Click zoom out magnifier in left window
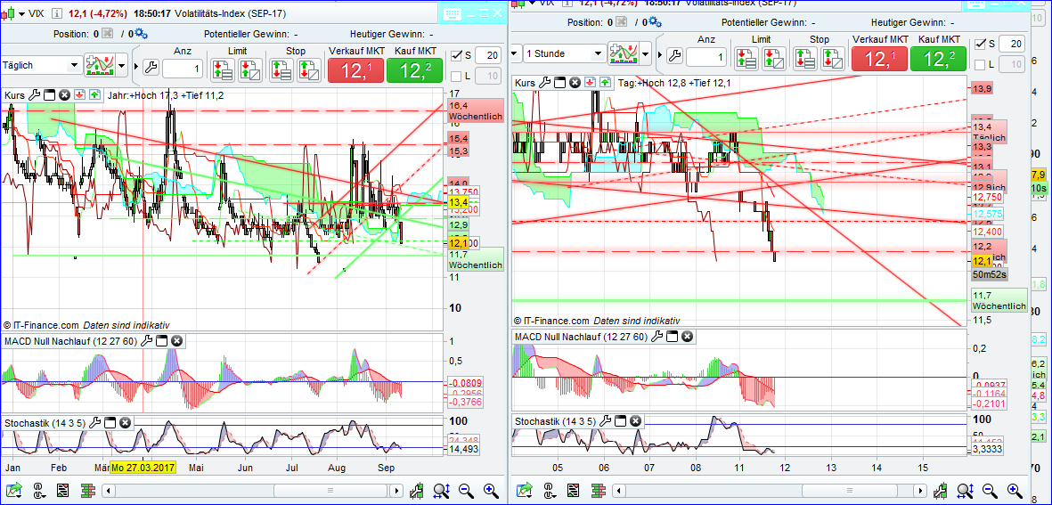 click(467, 490)
